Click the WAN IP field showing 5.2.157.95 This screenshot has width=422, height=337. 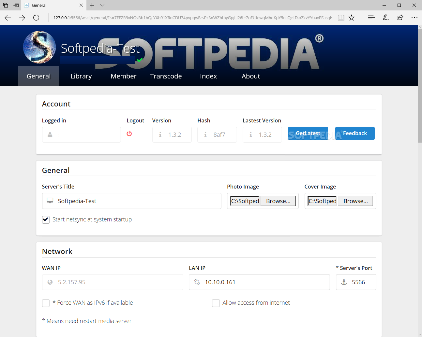[x=113, y=282]
